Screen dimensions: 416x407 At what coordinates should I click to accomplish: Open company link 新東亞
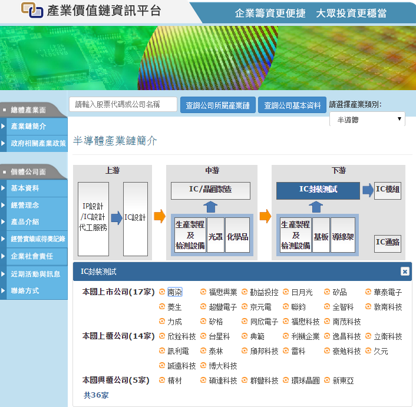[343, 380]
